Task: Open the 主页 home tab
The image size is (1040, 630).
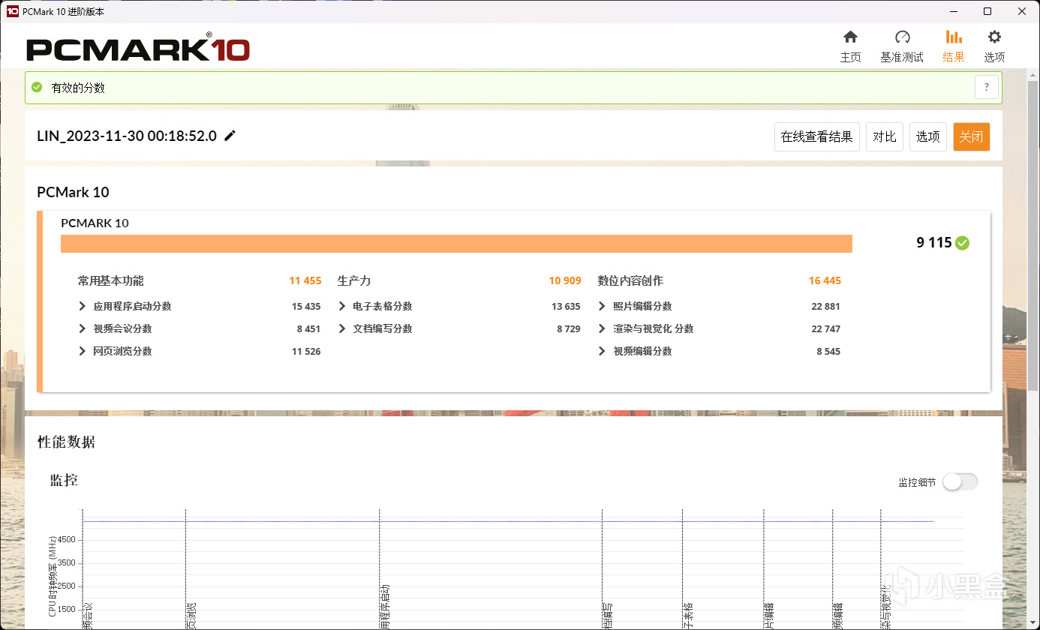Action: click(850, 46)
